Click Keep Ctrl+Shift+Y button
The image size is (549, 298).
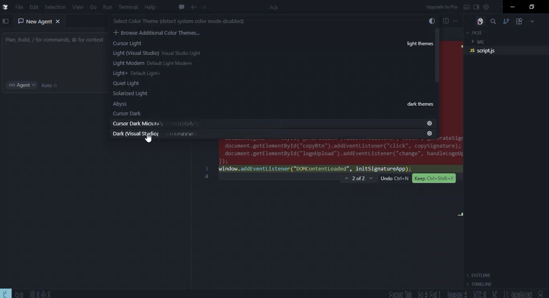[434, 179]
